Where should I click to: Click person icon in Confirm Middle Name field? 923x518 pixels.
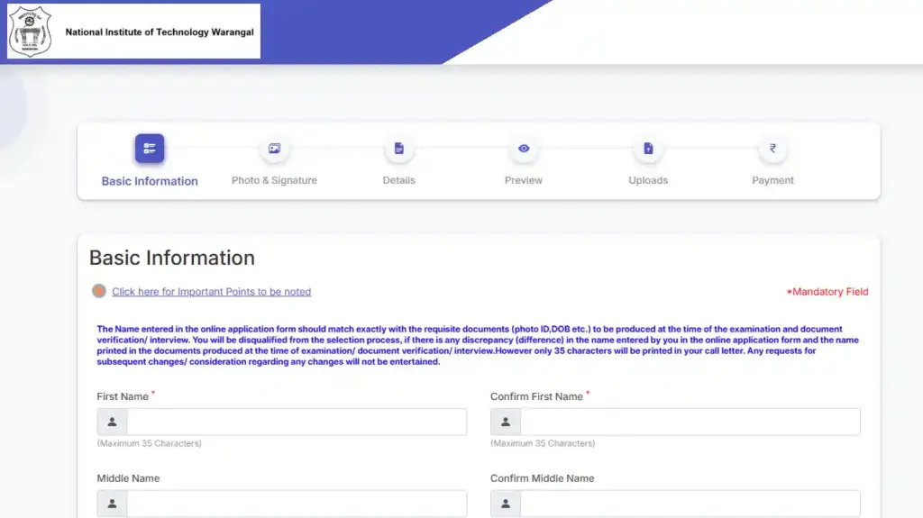point(506,504)
